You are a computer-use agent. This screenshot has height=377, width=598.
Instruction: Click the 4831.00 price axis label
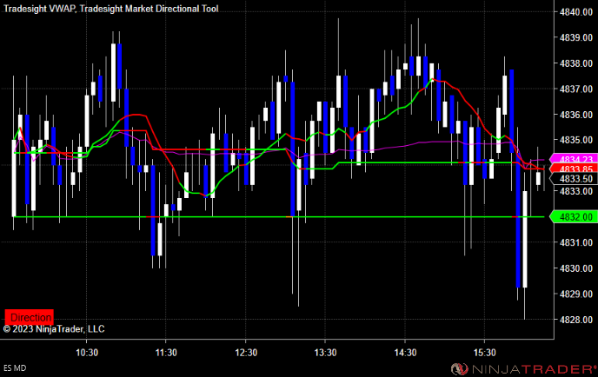(576, 242)
